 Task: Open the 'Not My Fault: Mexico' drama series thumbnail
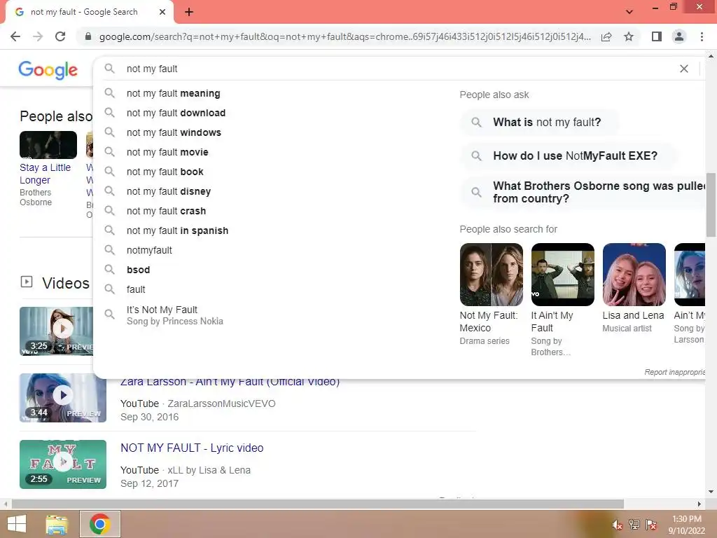pos(491,275)
